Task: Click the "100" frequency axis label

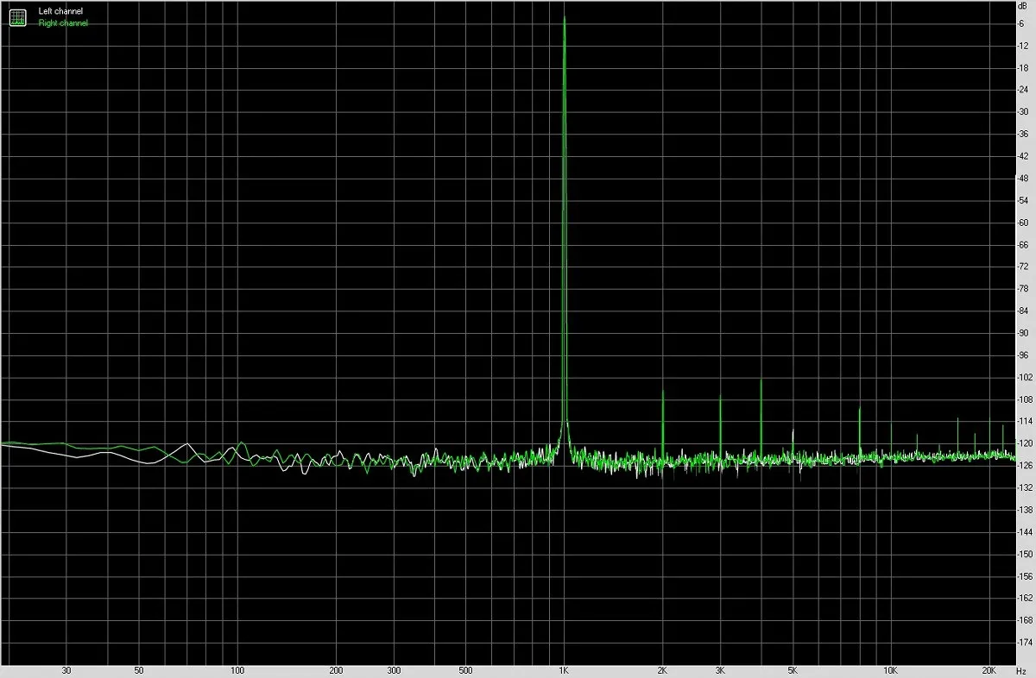Action: (237, 669)
